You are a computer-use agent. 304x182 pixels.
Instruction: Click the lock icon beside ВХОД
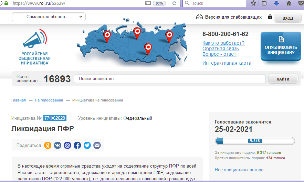[x=270, y=17]
